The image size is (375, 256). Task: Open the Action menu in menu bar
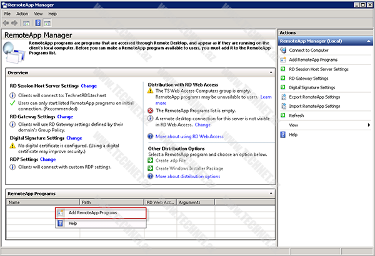(x=22, y=13)
